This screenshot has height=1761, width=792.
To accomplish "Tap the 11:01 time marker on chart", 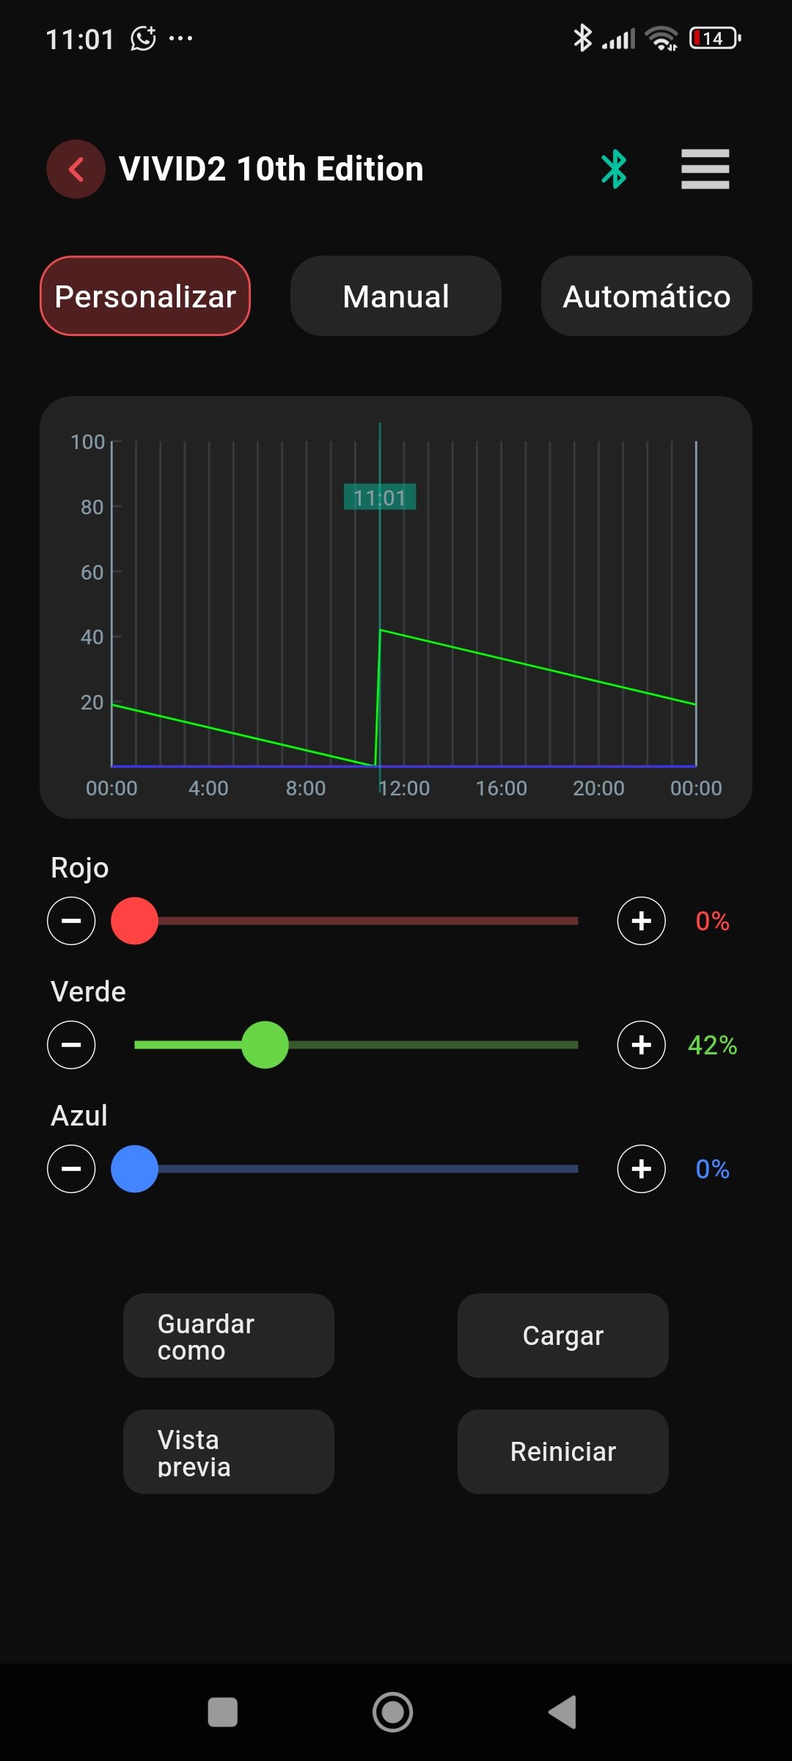I will point(380,497).
